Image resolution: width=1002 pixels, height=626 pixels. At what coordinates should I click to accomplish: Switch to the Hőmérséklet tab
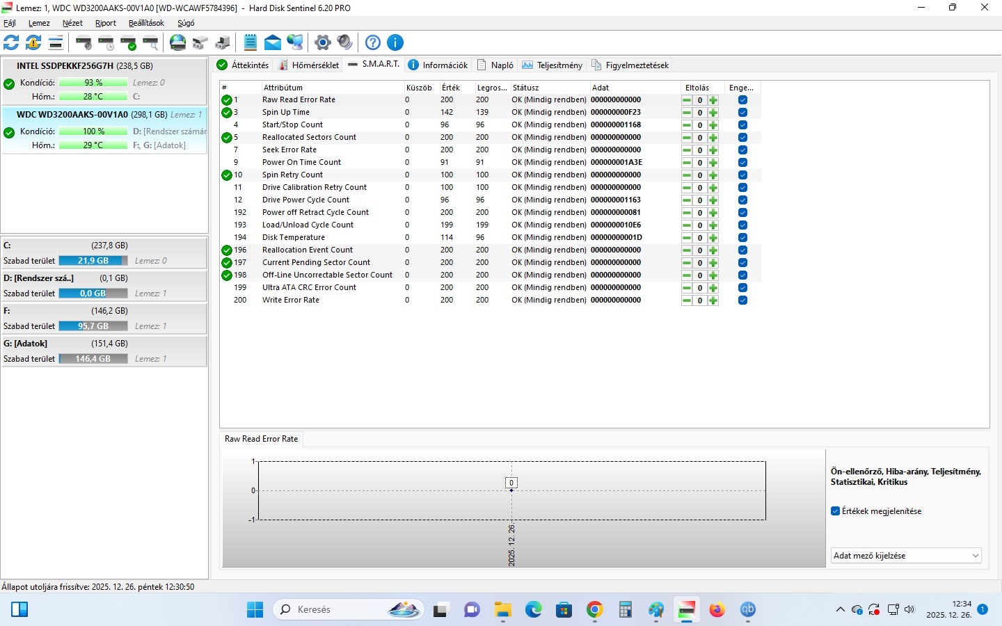(x=308, y=65)
